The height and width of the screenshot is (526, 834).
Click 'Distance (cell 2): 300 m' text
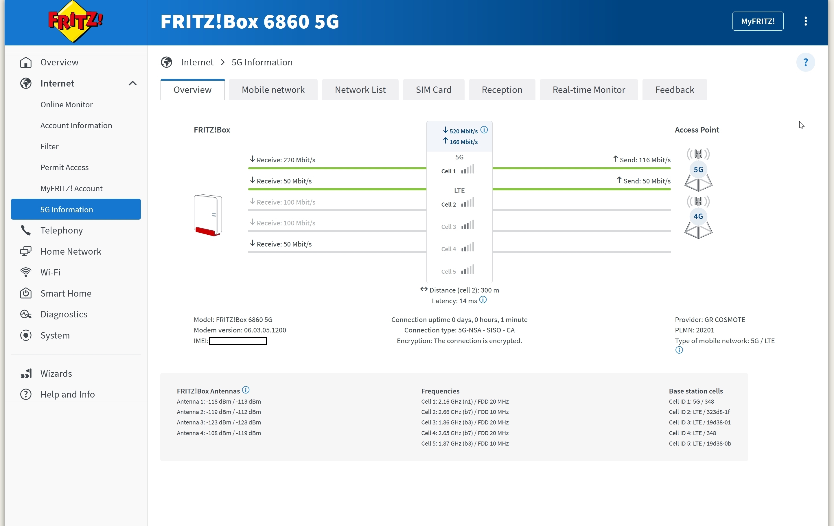point(464,290)
